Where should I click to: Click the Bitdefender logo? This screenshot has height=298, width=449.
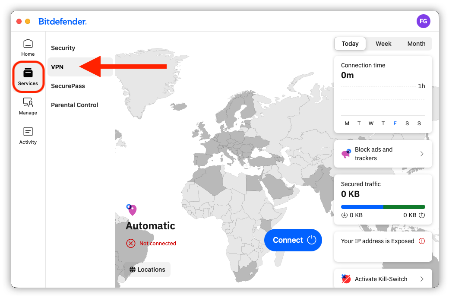click(x=63, y=22)
